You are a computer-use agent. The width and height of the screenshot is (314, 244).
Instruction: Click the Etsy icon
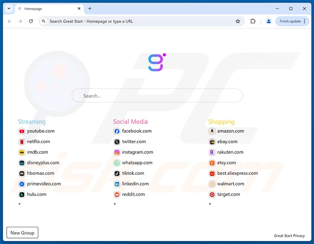point(212,163)
